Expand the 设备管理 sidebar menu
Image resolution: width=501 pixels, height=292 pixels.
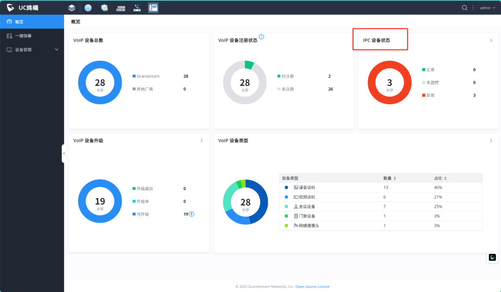point(32,50)
